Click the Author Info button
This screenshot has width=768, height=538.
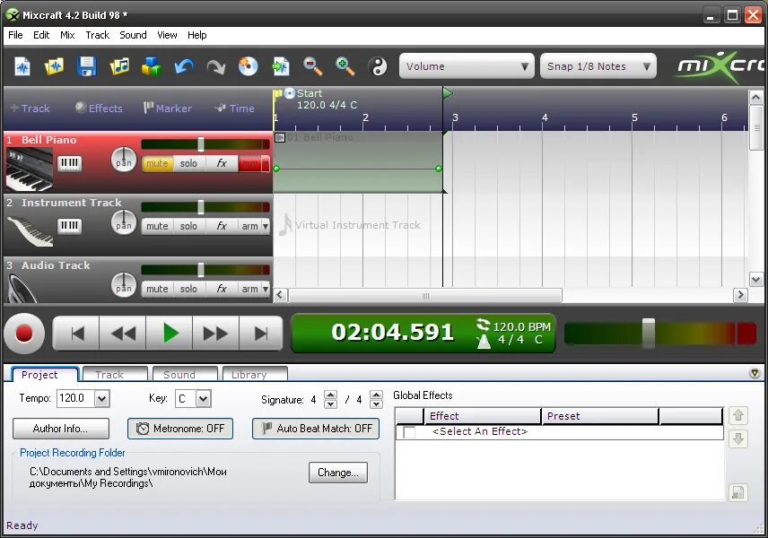coord(60,429)
